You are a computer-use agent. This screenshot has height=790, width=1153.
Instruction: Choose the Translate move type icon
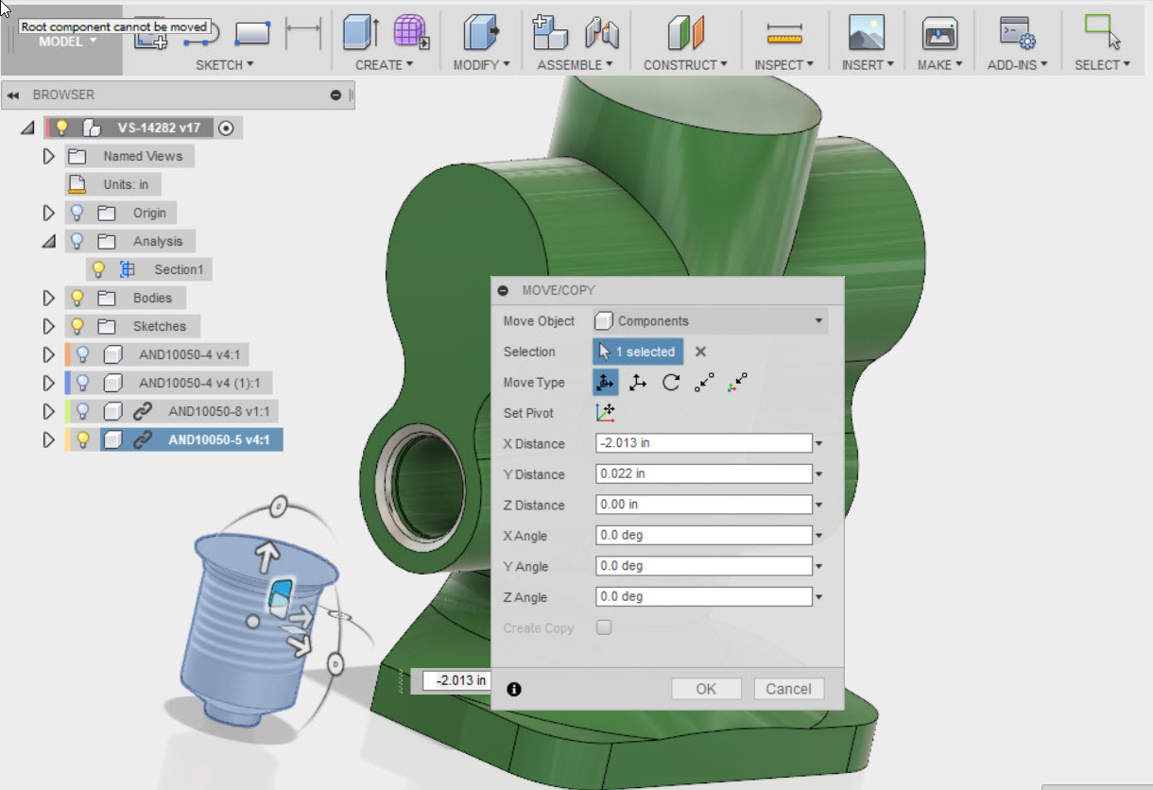click(x=638, y=383)
